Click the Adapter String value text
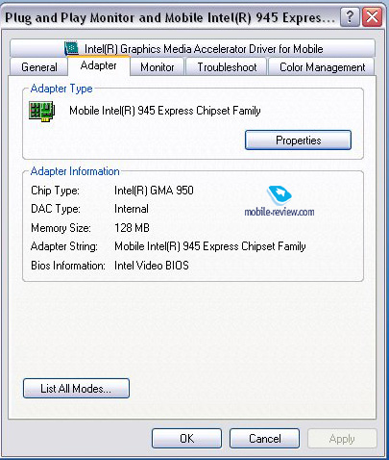This screenshot has width=389, height=460. 210,246
